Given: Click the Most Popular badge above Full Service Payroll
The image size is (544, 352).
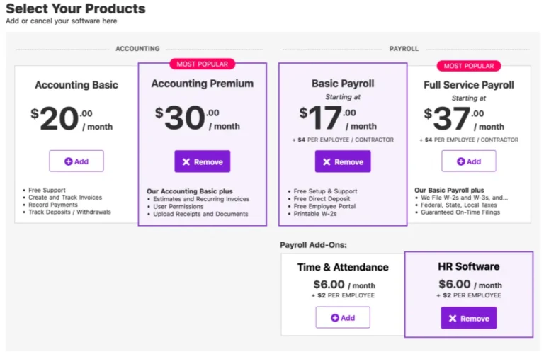Looking at the screenshot, I should (468, 66).
